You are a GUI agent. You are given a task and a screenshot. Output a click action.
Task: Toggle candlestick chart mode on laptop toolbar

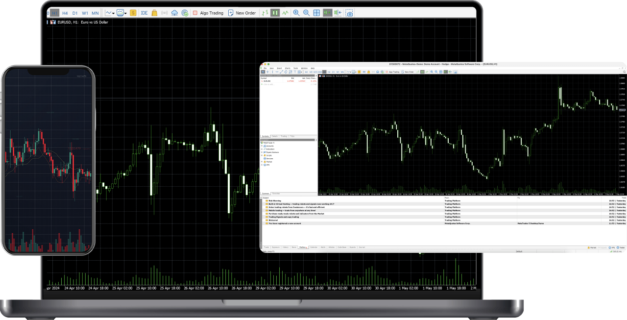coord(275,13)
